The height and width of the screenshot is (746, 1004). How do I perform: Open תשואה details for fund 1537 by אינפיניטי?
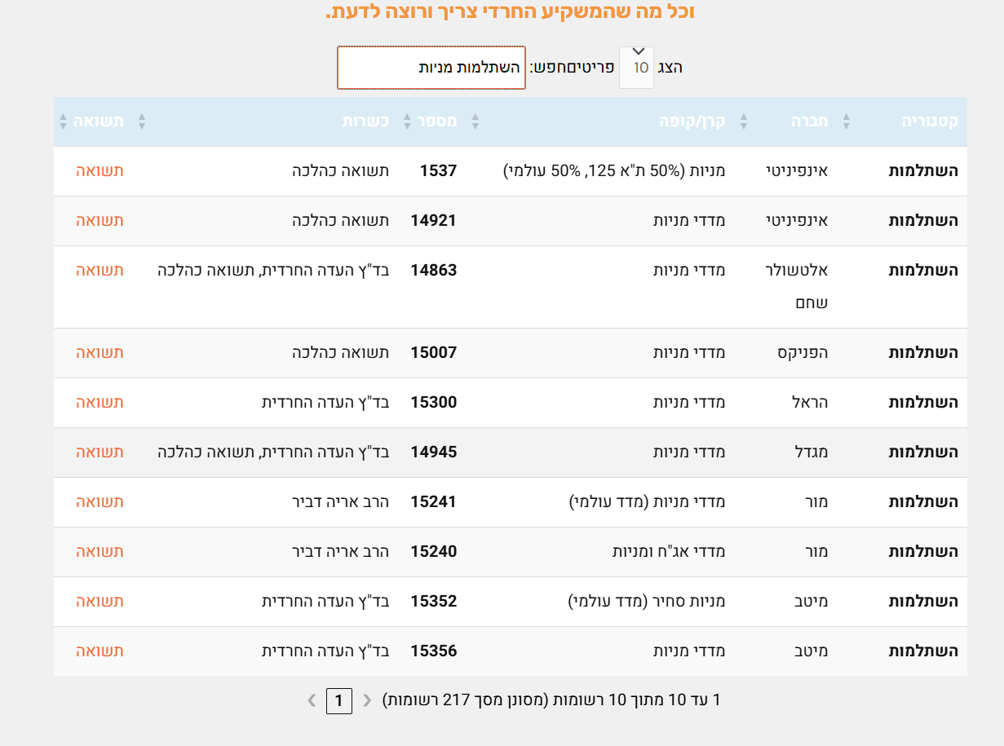click(99, 170)
